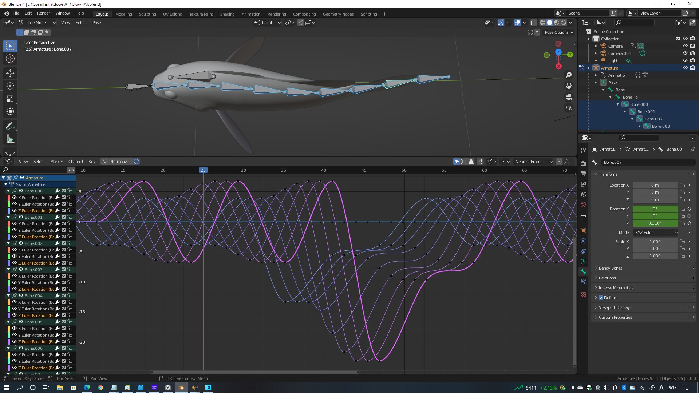
Task: Expand the Inverse Kinematics panel
Action: pyautogui.click(x=616, y=288)
